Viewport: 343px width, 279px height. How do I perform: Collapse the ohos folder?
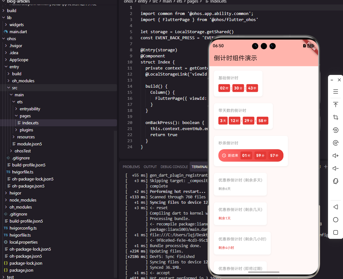(x=4, y=39)
